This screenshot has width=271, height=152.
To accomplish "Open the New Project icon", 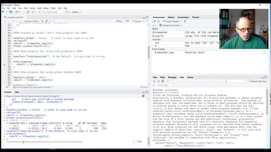I will point(11,12).
